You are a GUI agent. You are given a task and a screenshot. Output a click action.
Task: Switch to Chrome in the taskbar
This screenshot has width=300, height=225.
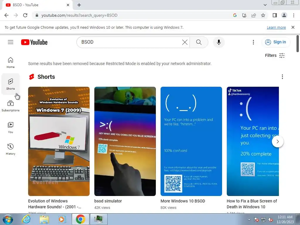(80, 219)
